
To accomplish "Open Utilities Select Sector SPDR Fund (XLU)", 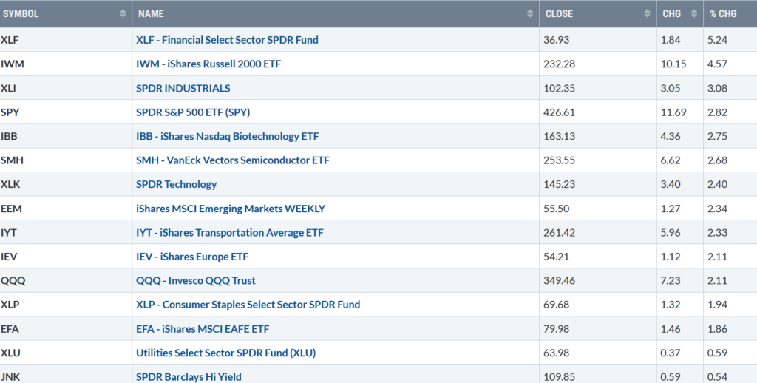I will click(226, 353).
